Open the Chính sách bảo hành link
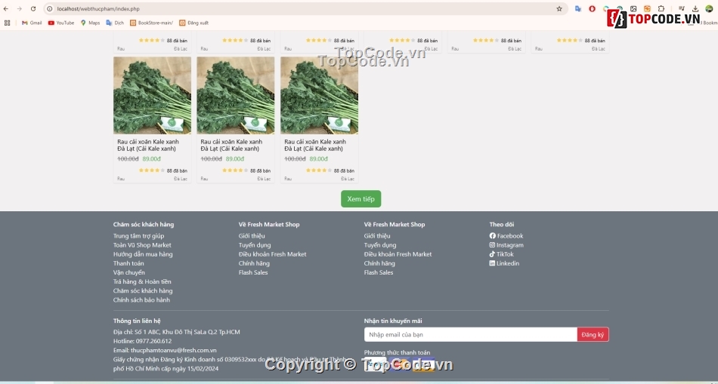 point(141,300)
